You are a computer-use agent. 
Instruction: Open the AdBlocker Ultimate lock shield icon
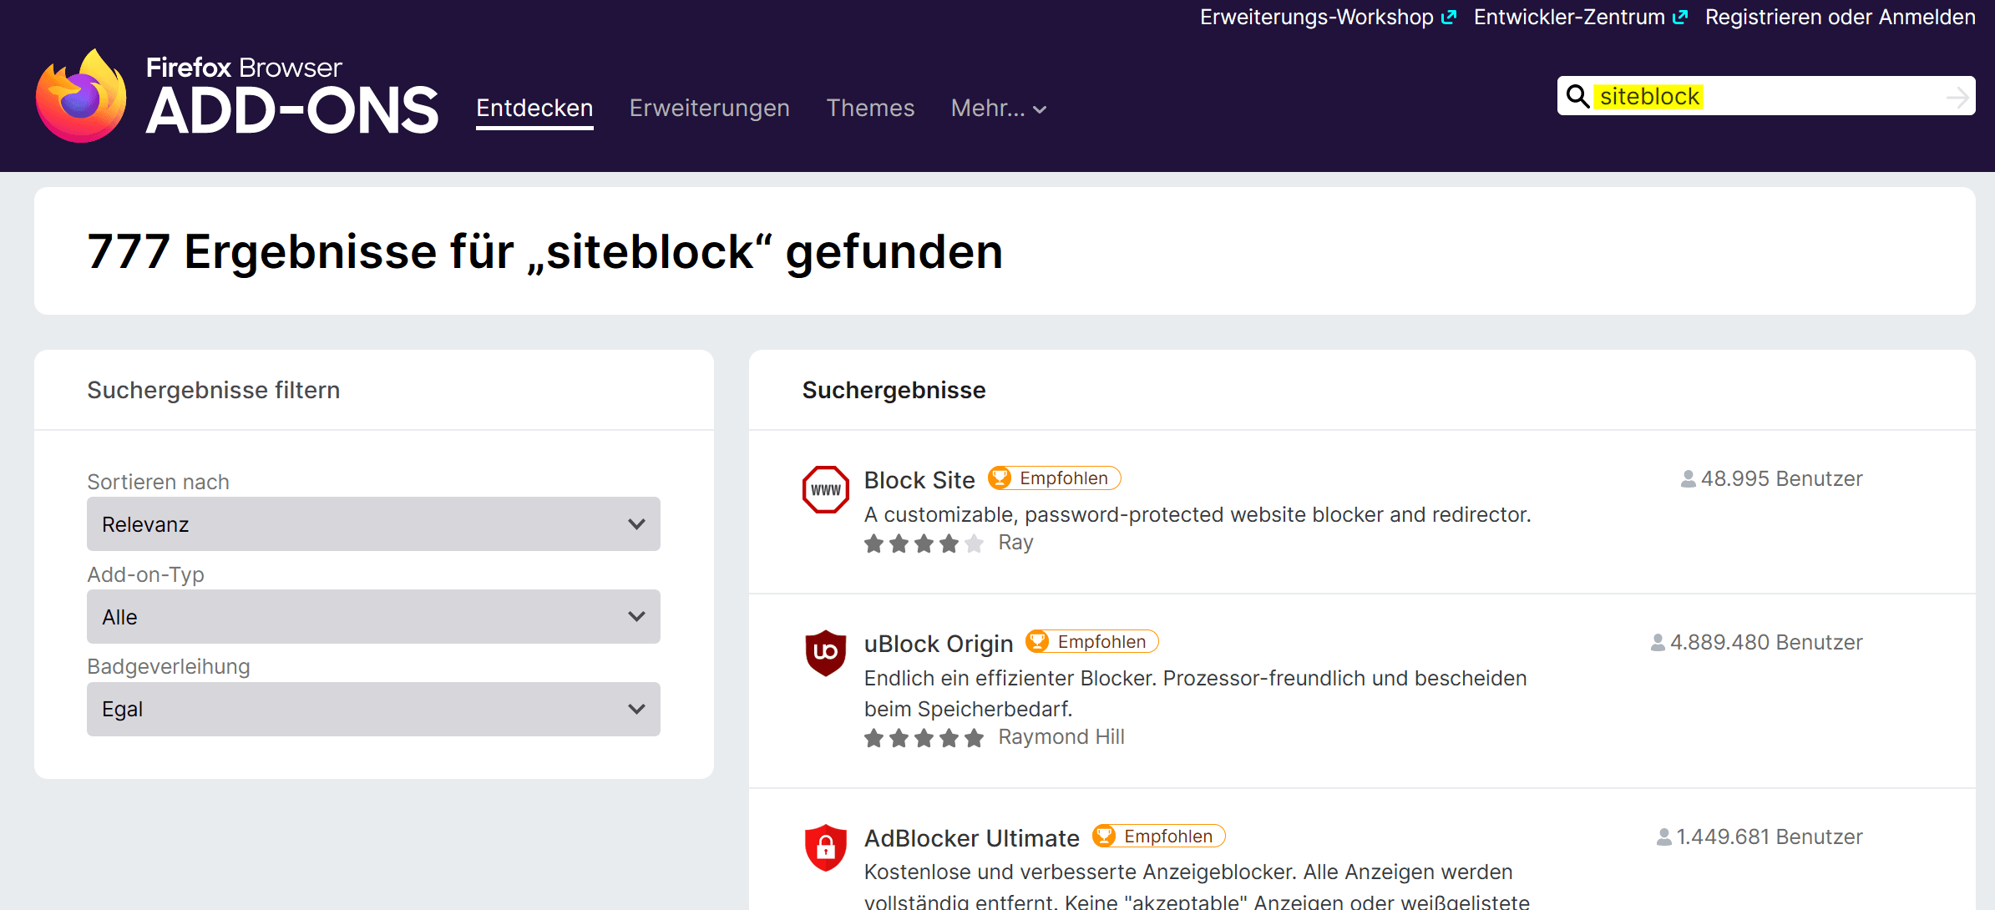(825, 847)
